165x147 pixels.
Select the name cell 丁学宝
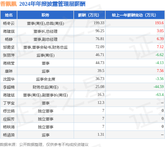[9, 103]
